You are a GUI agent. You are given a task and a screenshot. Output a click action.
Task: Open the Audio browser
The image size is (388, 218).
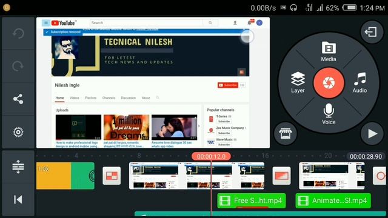tap(360, 82)
